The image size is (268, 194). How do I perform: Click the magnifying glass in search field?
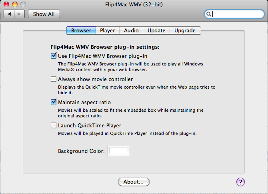tap(208, 14)
